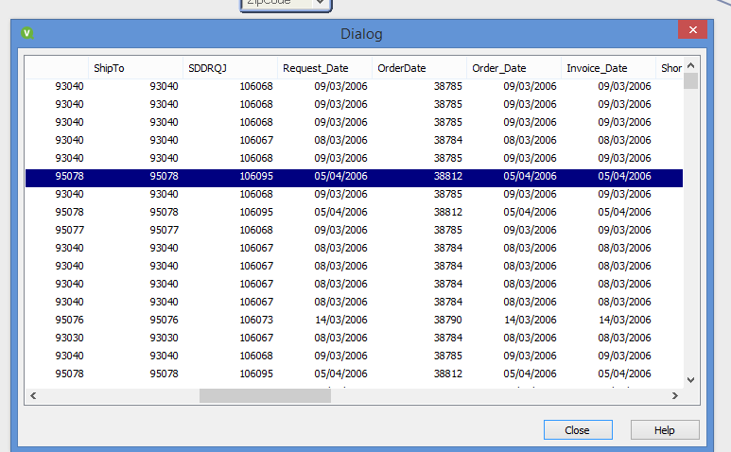The width and height of the screenshot is (731, 452).
Task: Click the SDDRQJ cell in the 95077 row
Action: click(256, 230)
